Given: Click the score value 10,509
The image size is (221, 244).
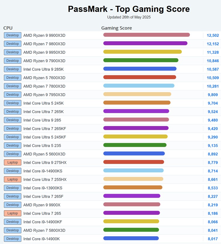Looking at the screenshot, I should click(213, 78).
